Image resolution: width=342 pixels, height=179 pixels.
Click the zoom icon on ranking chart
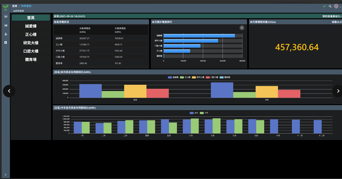tap(242, 28)
